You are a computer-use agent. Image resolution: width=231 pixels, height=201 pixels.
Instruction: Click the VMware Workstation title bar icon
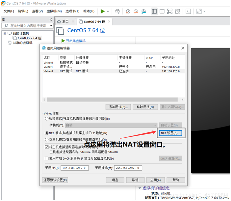click(3, 3)
